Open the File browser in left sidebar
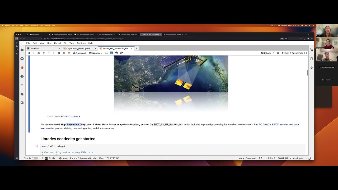338x190 pixels. (x=22, y=50)
